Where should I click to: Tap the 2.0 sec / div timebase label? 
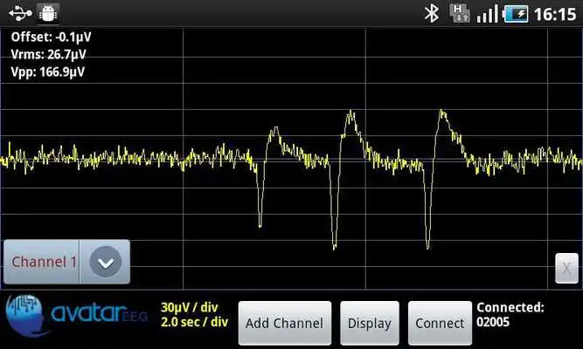[194, 322]
